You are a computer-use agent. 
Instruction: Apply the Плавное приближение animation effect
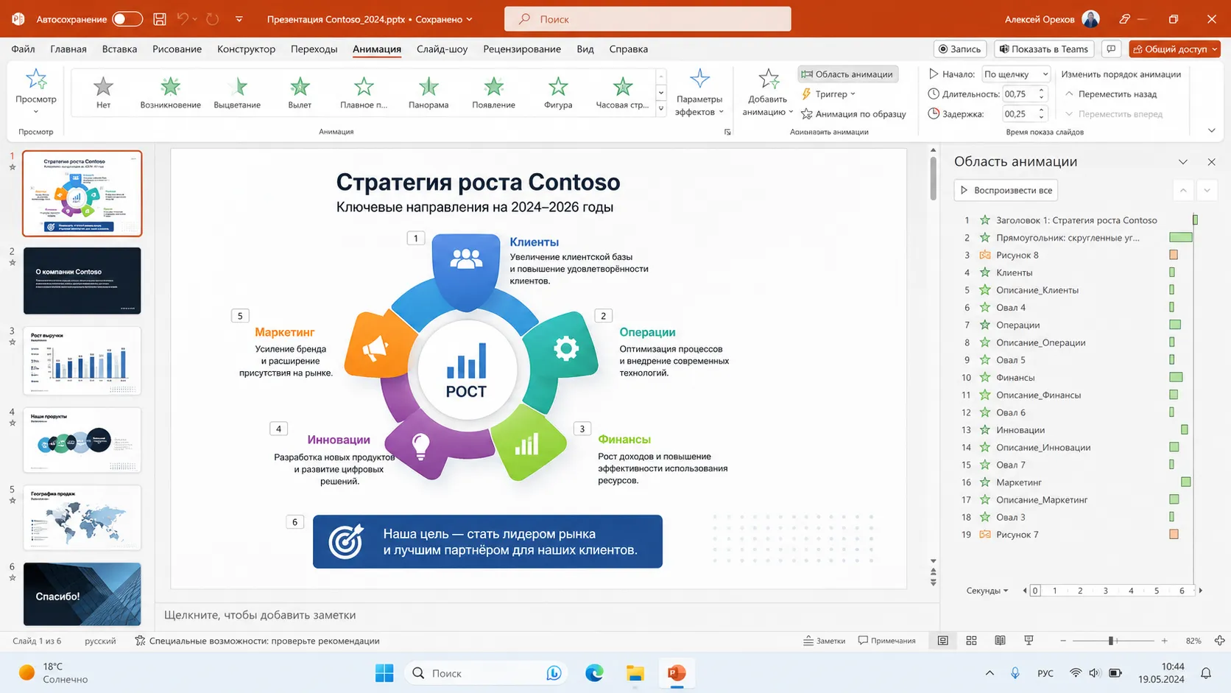364,92
